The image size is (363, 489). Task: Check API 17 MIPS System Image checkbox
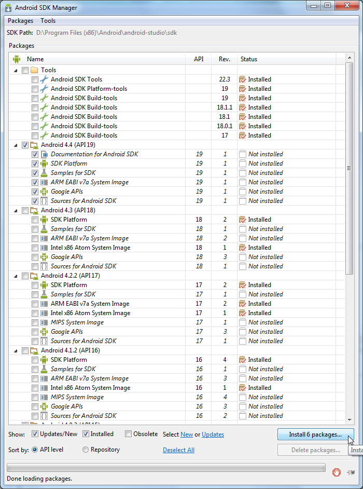35,323
